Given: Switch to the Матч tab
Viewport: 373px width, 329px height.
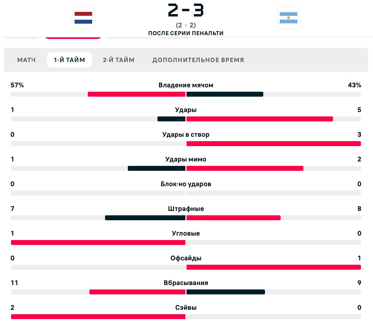Looking at the screenshot, I should (26, 60).
